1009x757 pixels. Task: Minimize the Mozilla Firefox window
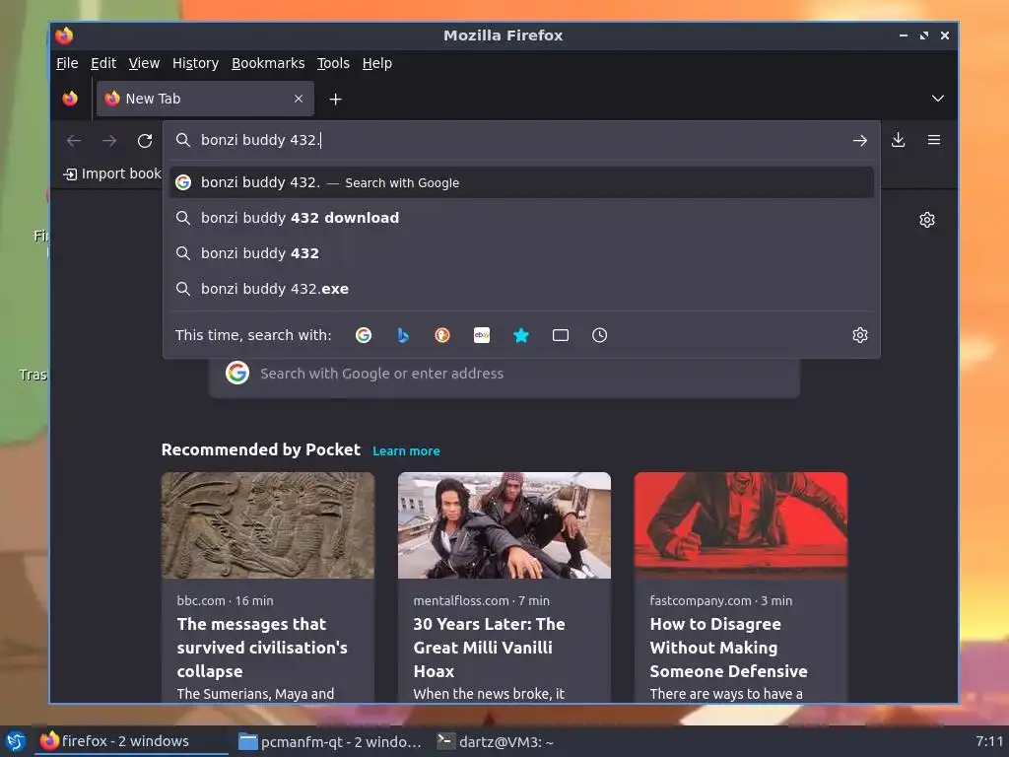click(904, 35)
